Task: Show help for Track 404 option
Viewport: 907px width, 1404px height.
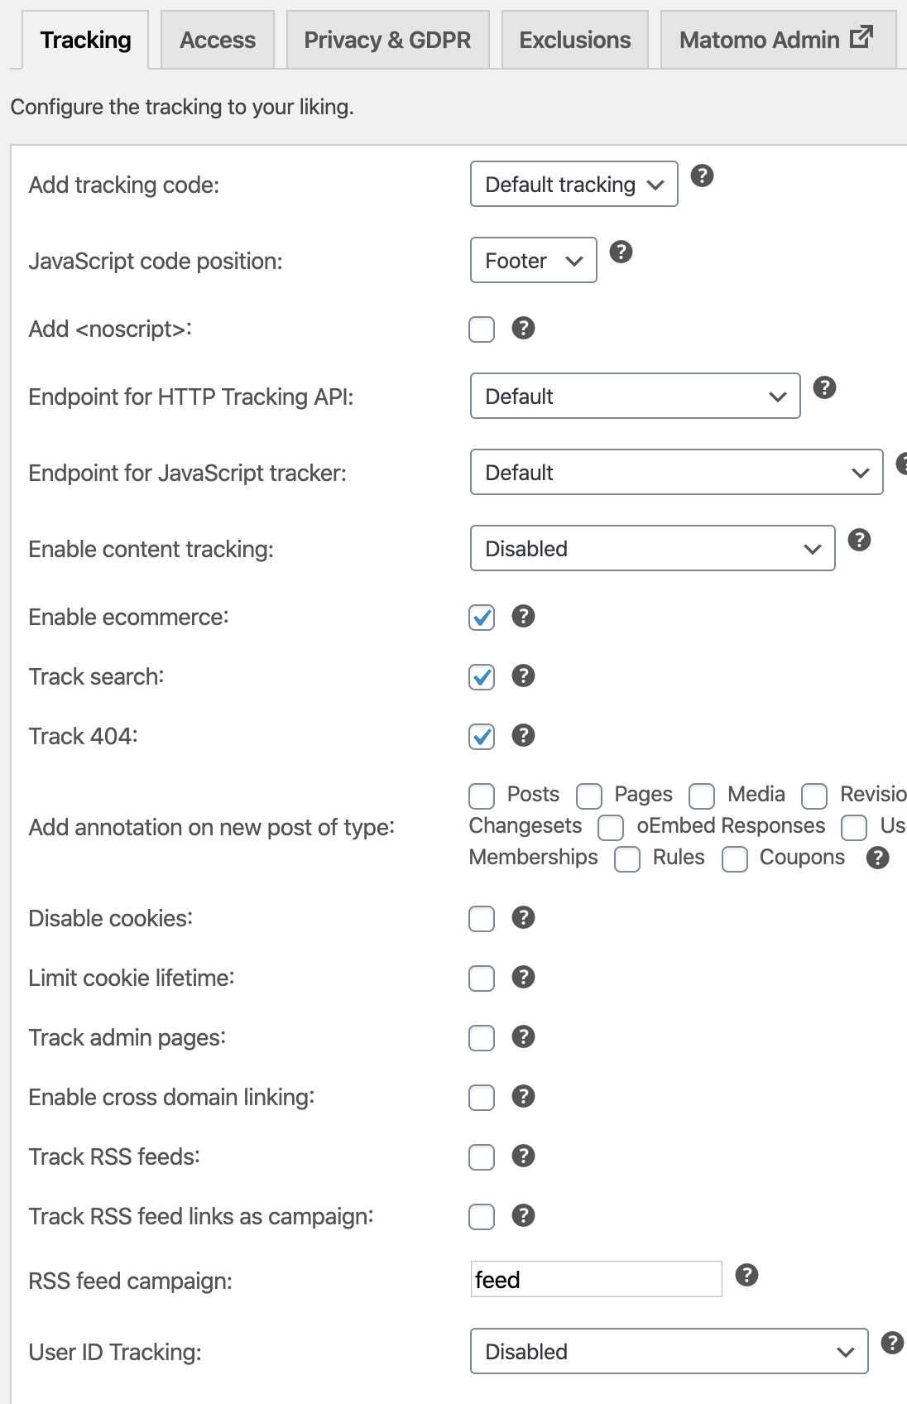Action: [x=523, y=735]
